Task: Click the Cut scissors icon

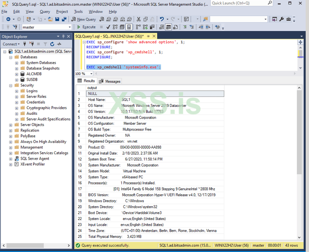Action: coord(139,19)
